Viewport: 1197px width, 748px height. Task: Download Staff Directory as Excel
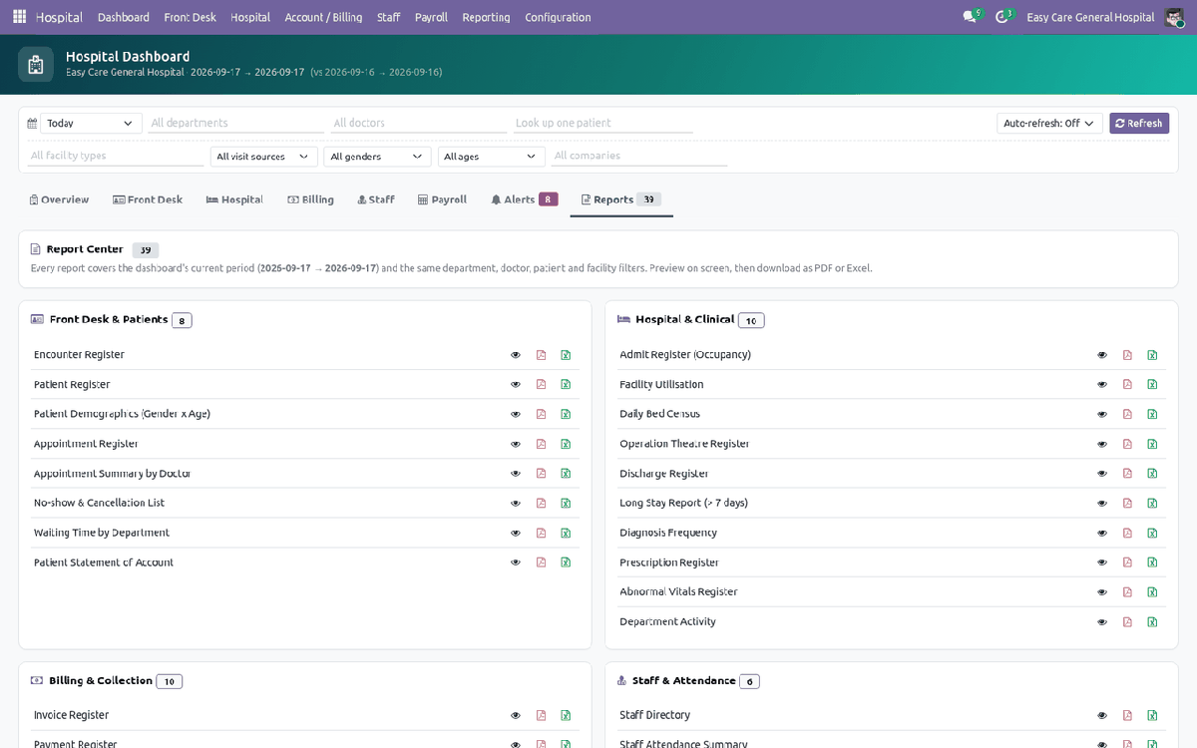(x=1152, y=715)
